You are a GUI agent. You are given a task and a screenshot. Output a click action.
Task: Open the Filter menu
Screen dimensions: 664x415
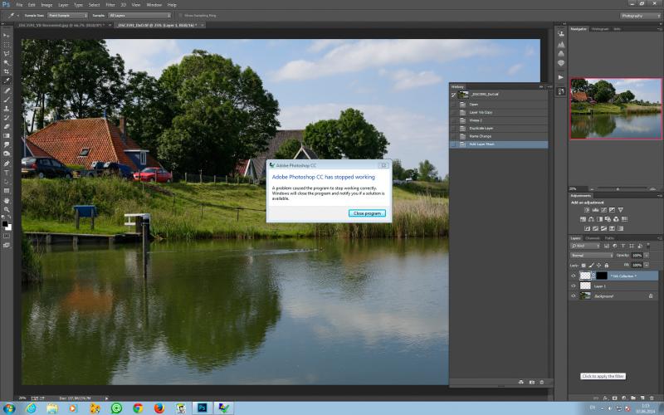click(x=110, y=5)
